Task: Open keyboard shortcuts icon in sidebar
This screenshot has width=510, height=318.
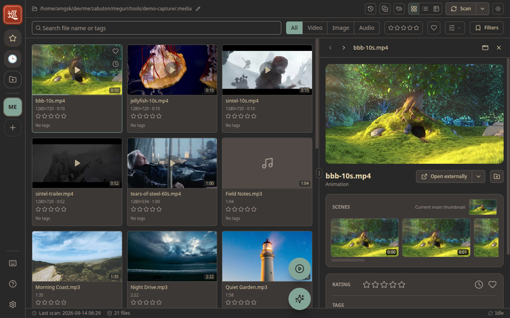Action: (13, 263)
